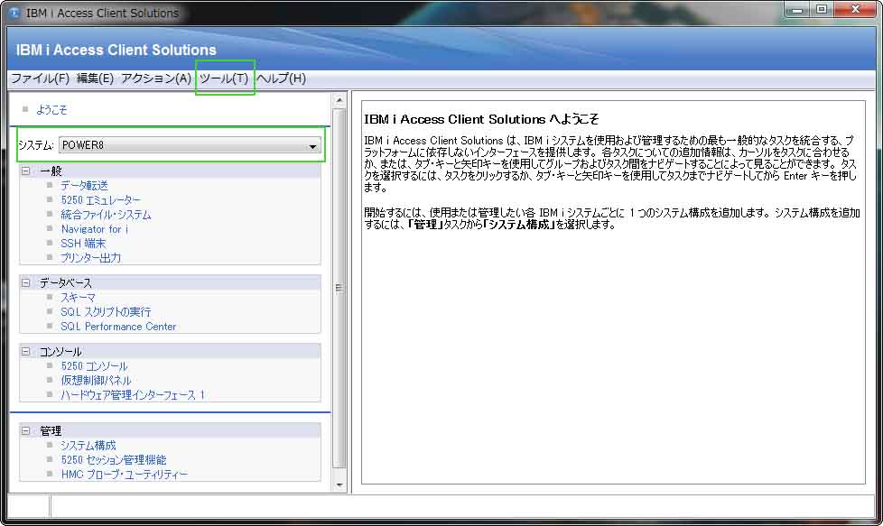883x526 pixels.
Task: Click the ようこそ link
Action: click(51, 110)
